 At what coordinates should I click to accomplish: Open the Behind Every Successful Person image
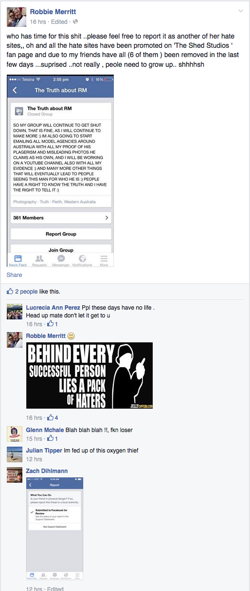point(89,375)
